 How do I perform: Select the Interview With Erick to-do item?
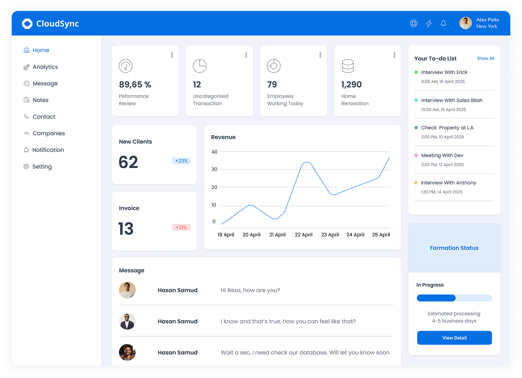click(x=444, y=73)
